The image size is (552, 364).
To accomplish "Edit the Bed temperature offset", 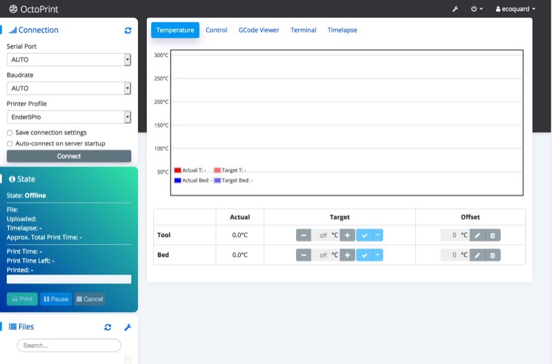I will 477,255.
